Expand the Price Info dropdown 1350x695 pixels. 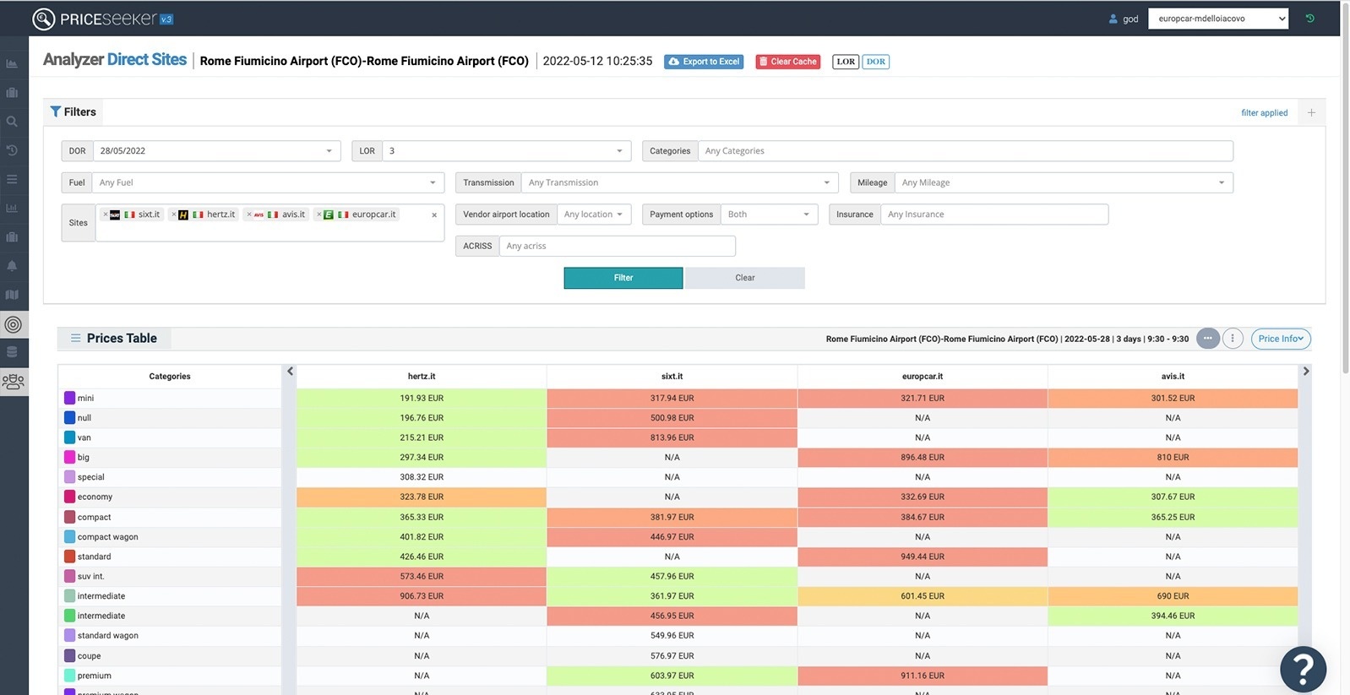click(1281, 339)
